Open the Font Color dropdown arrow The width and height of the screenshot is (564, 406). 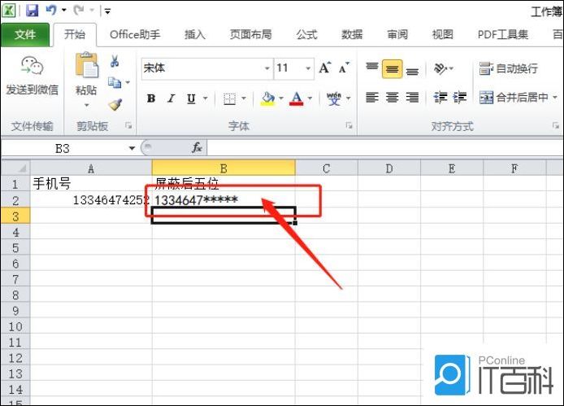click(x=310, y=98)
